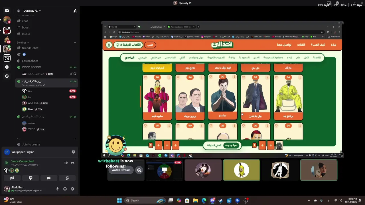Open the friends-chat channel
Screen dimensions: 365x205
47,48
